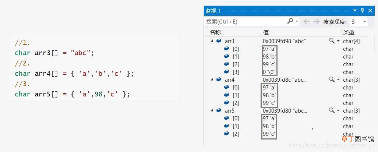378x152 pixels.
Task: Click the variable cube icon for arr5
Action: point(219,110)
